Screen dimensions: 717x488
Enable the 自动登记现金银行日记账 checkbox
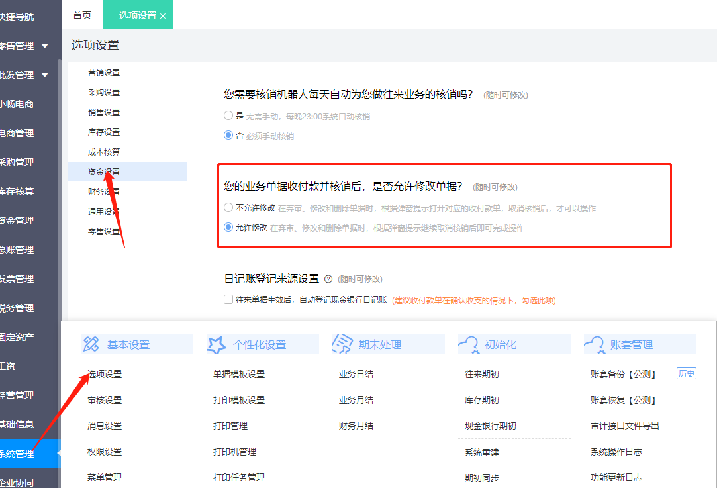226,299
